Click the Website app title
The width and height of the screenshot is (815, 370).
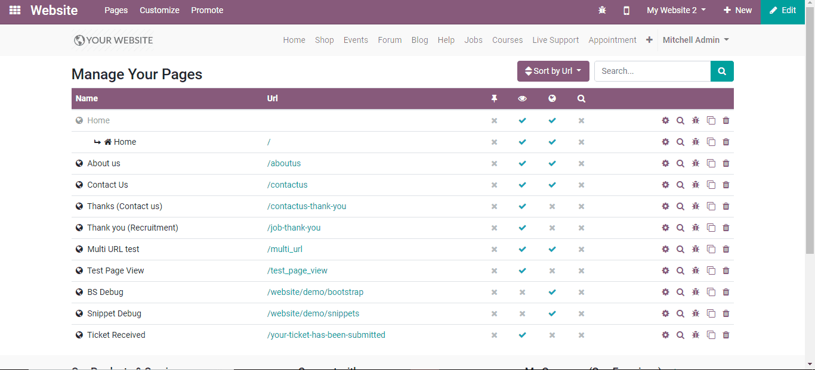(54, 10)
